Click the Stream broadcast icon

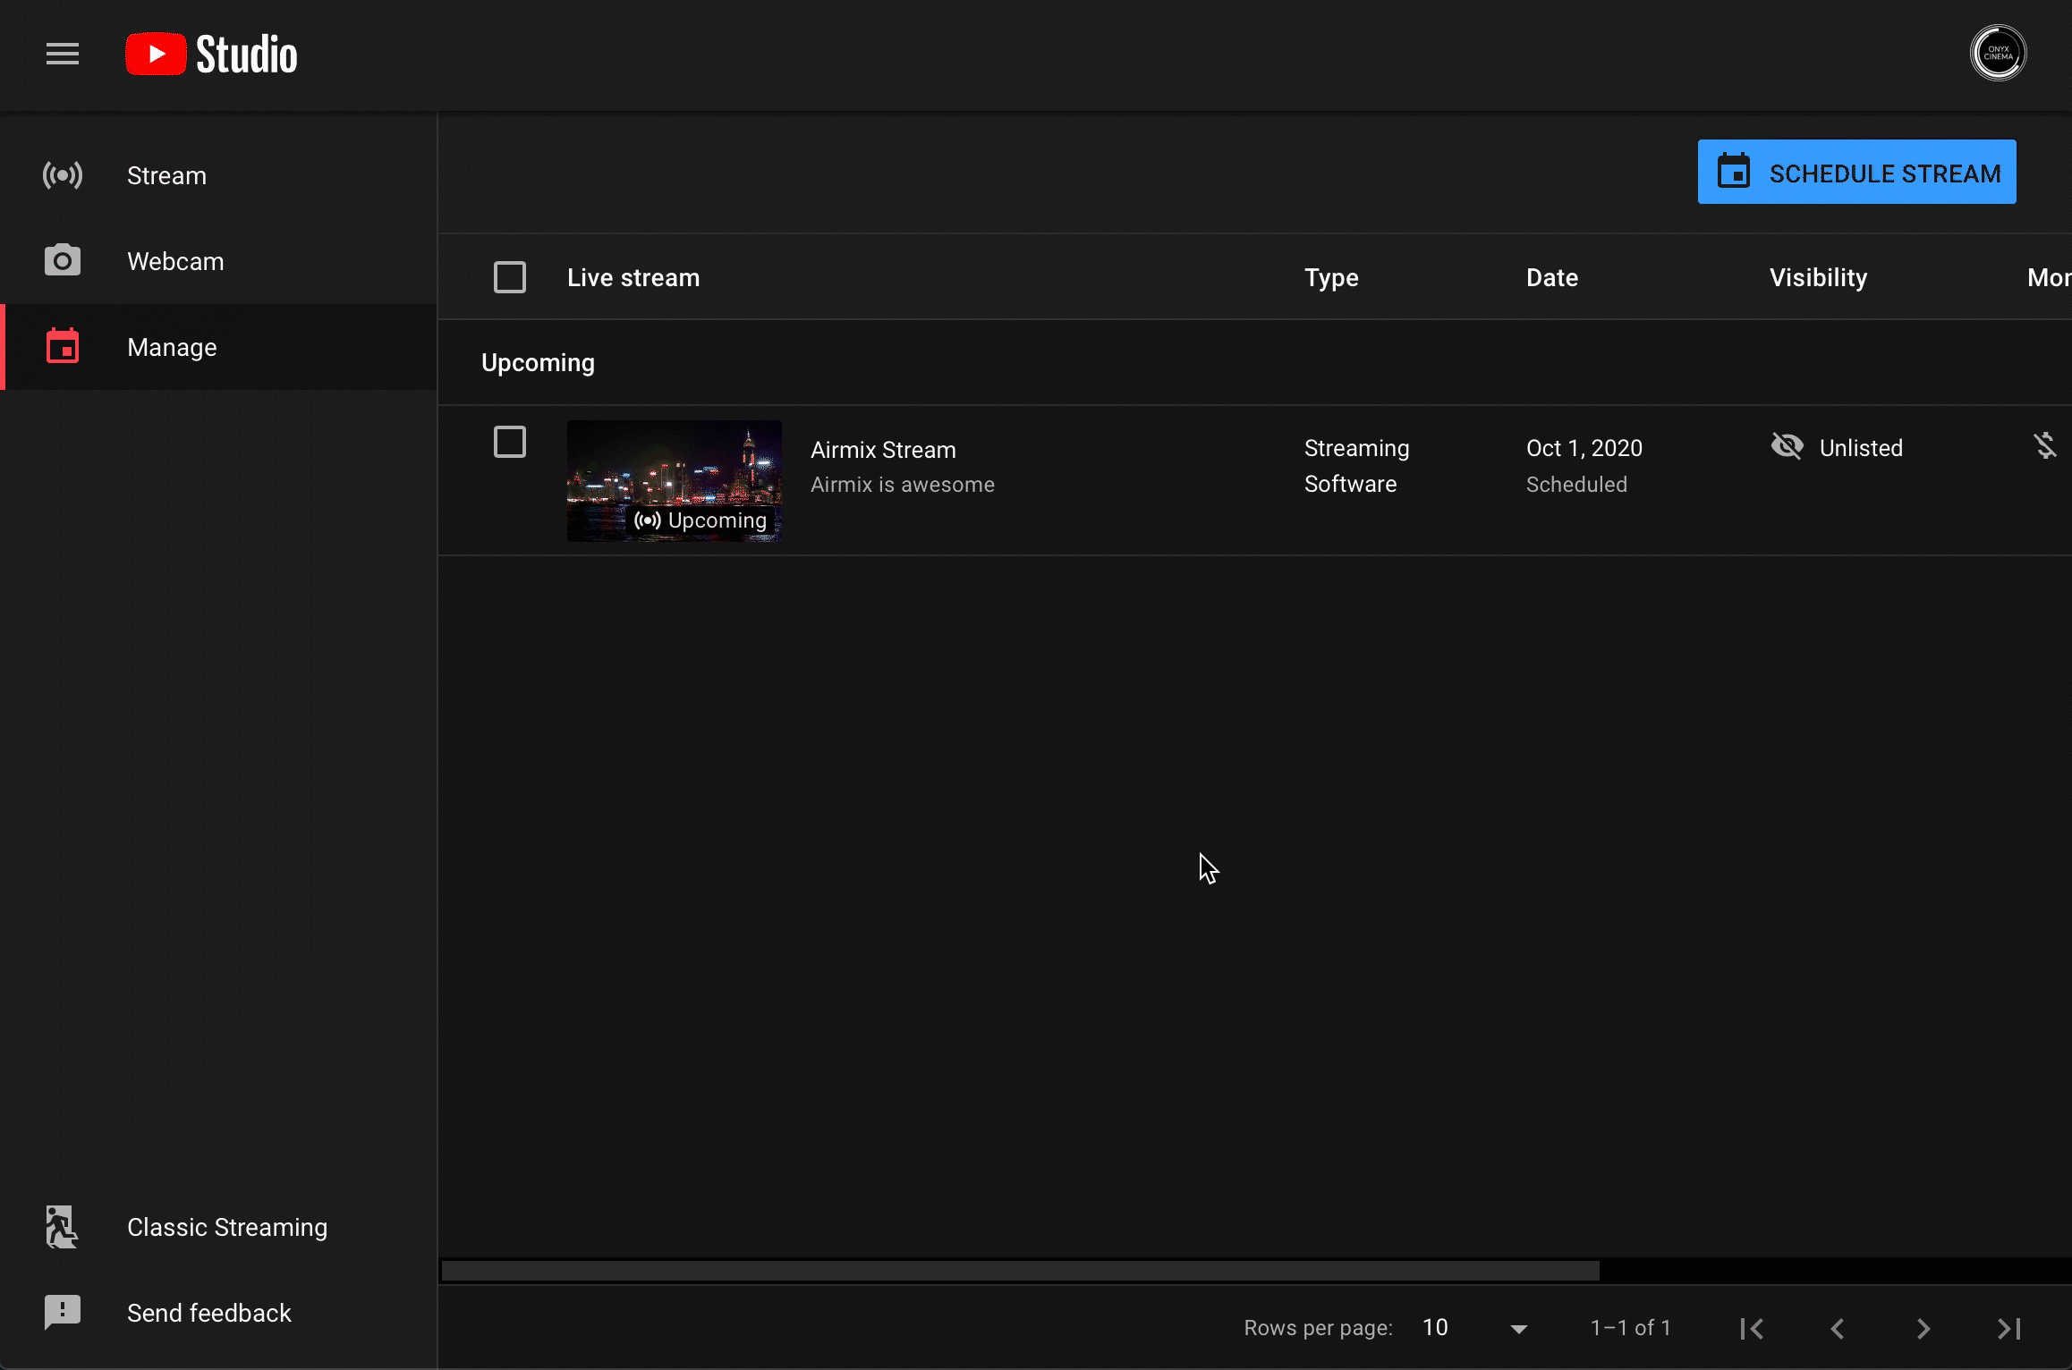coord(63,175)
